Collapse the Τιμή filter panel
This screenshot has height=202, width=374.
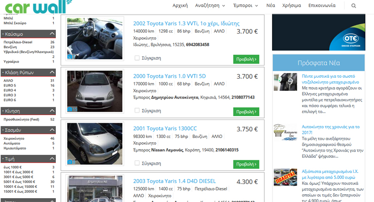pos(52,159)
